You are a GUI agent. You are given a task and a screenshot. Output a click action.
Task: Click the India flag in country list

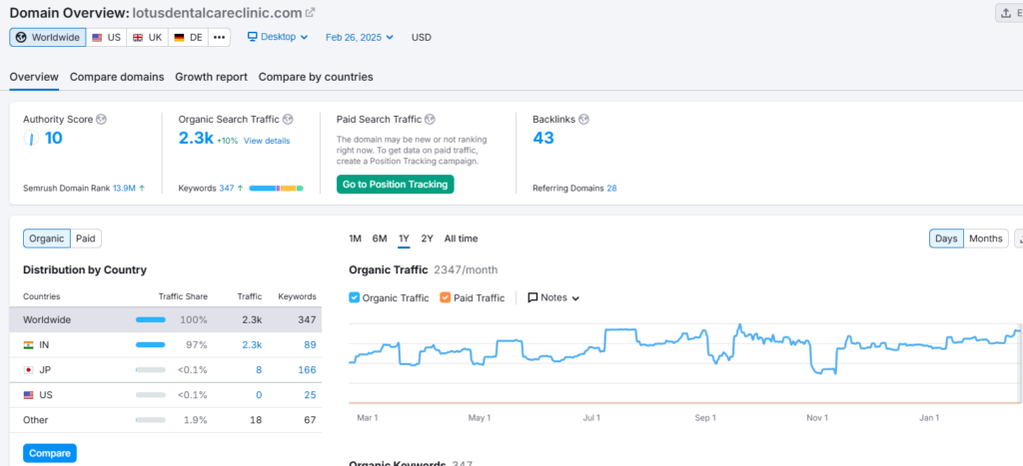[x=29, y=344]
